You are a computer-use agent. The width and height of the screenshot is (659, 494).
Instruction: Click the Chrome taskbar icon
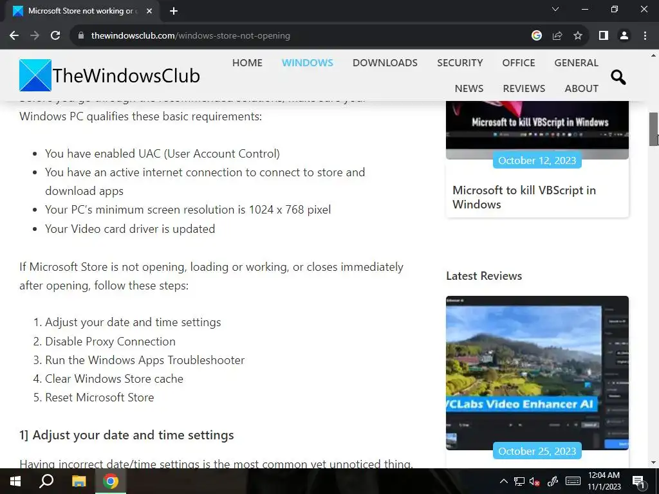tap(111, 481)
